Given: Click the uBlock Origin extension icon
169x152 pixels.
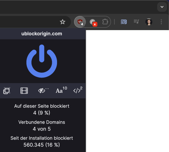Looking at the screenshot, I should [80, 22].
